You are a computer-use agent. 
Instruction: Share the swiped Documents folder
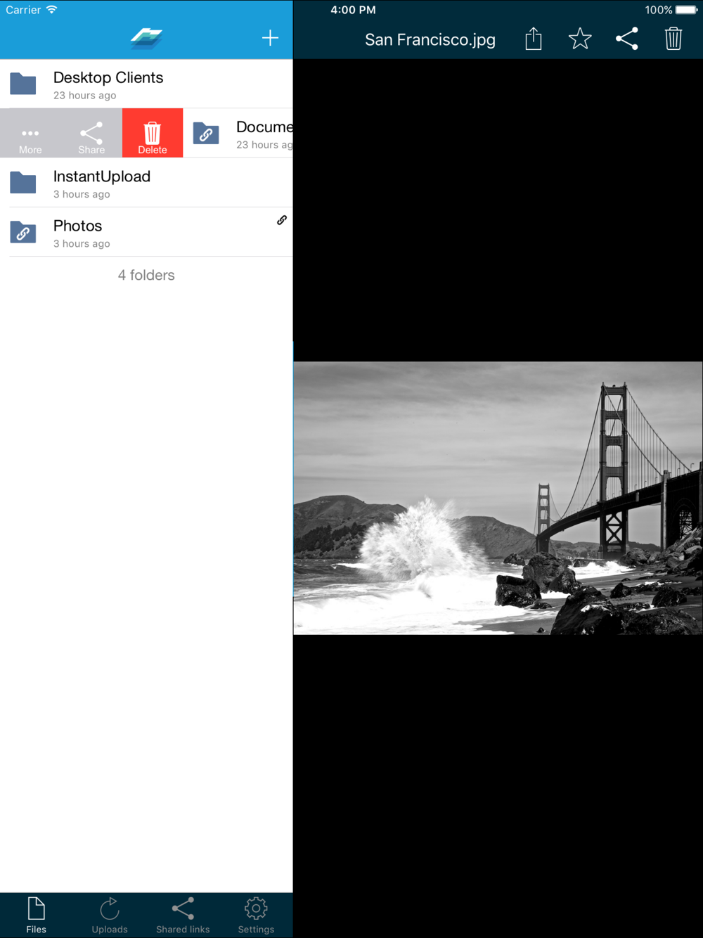click(x=91, y=133)
